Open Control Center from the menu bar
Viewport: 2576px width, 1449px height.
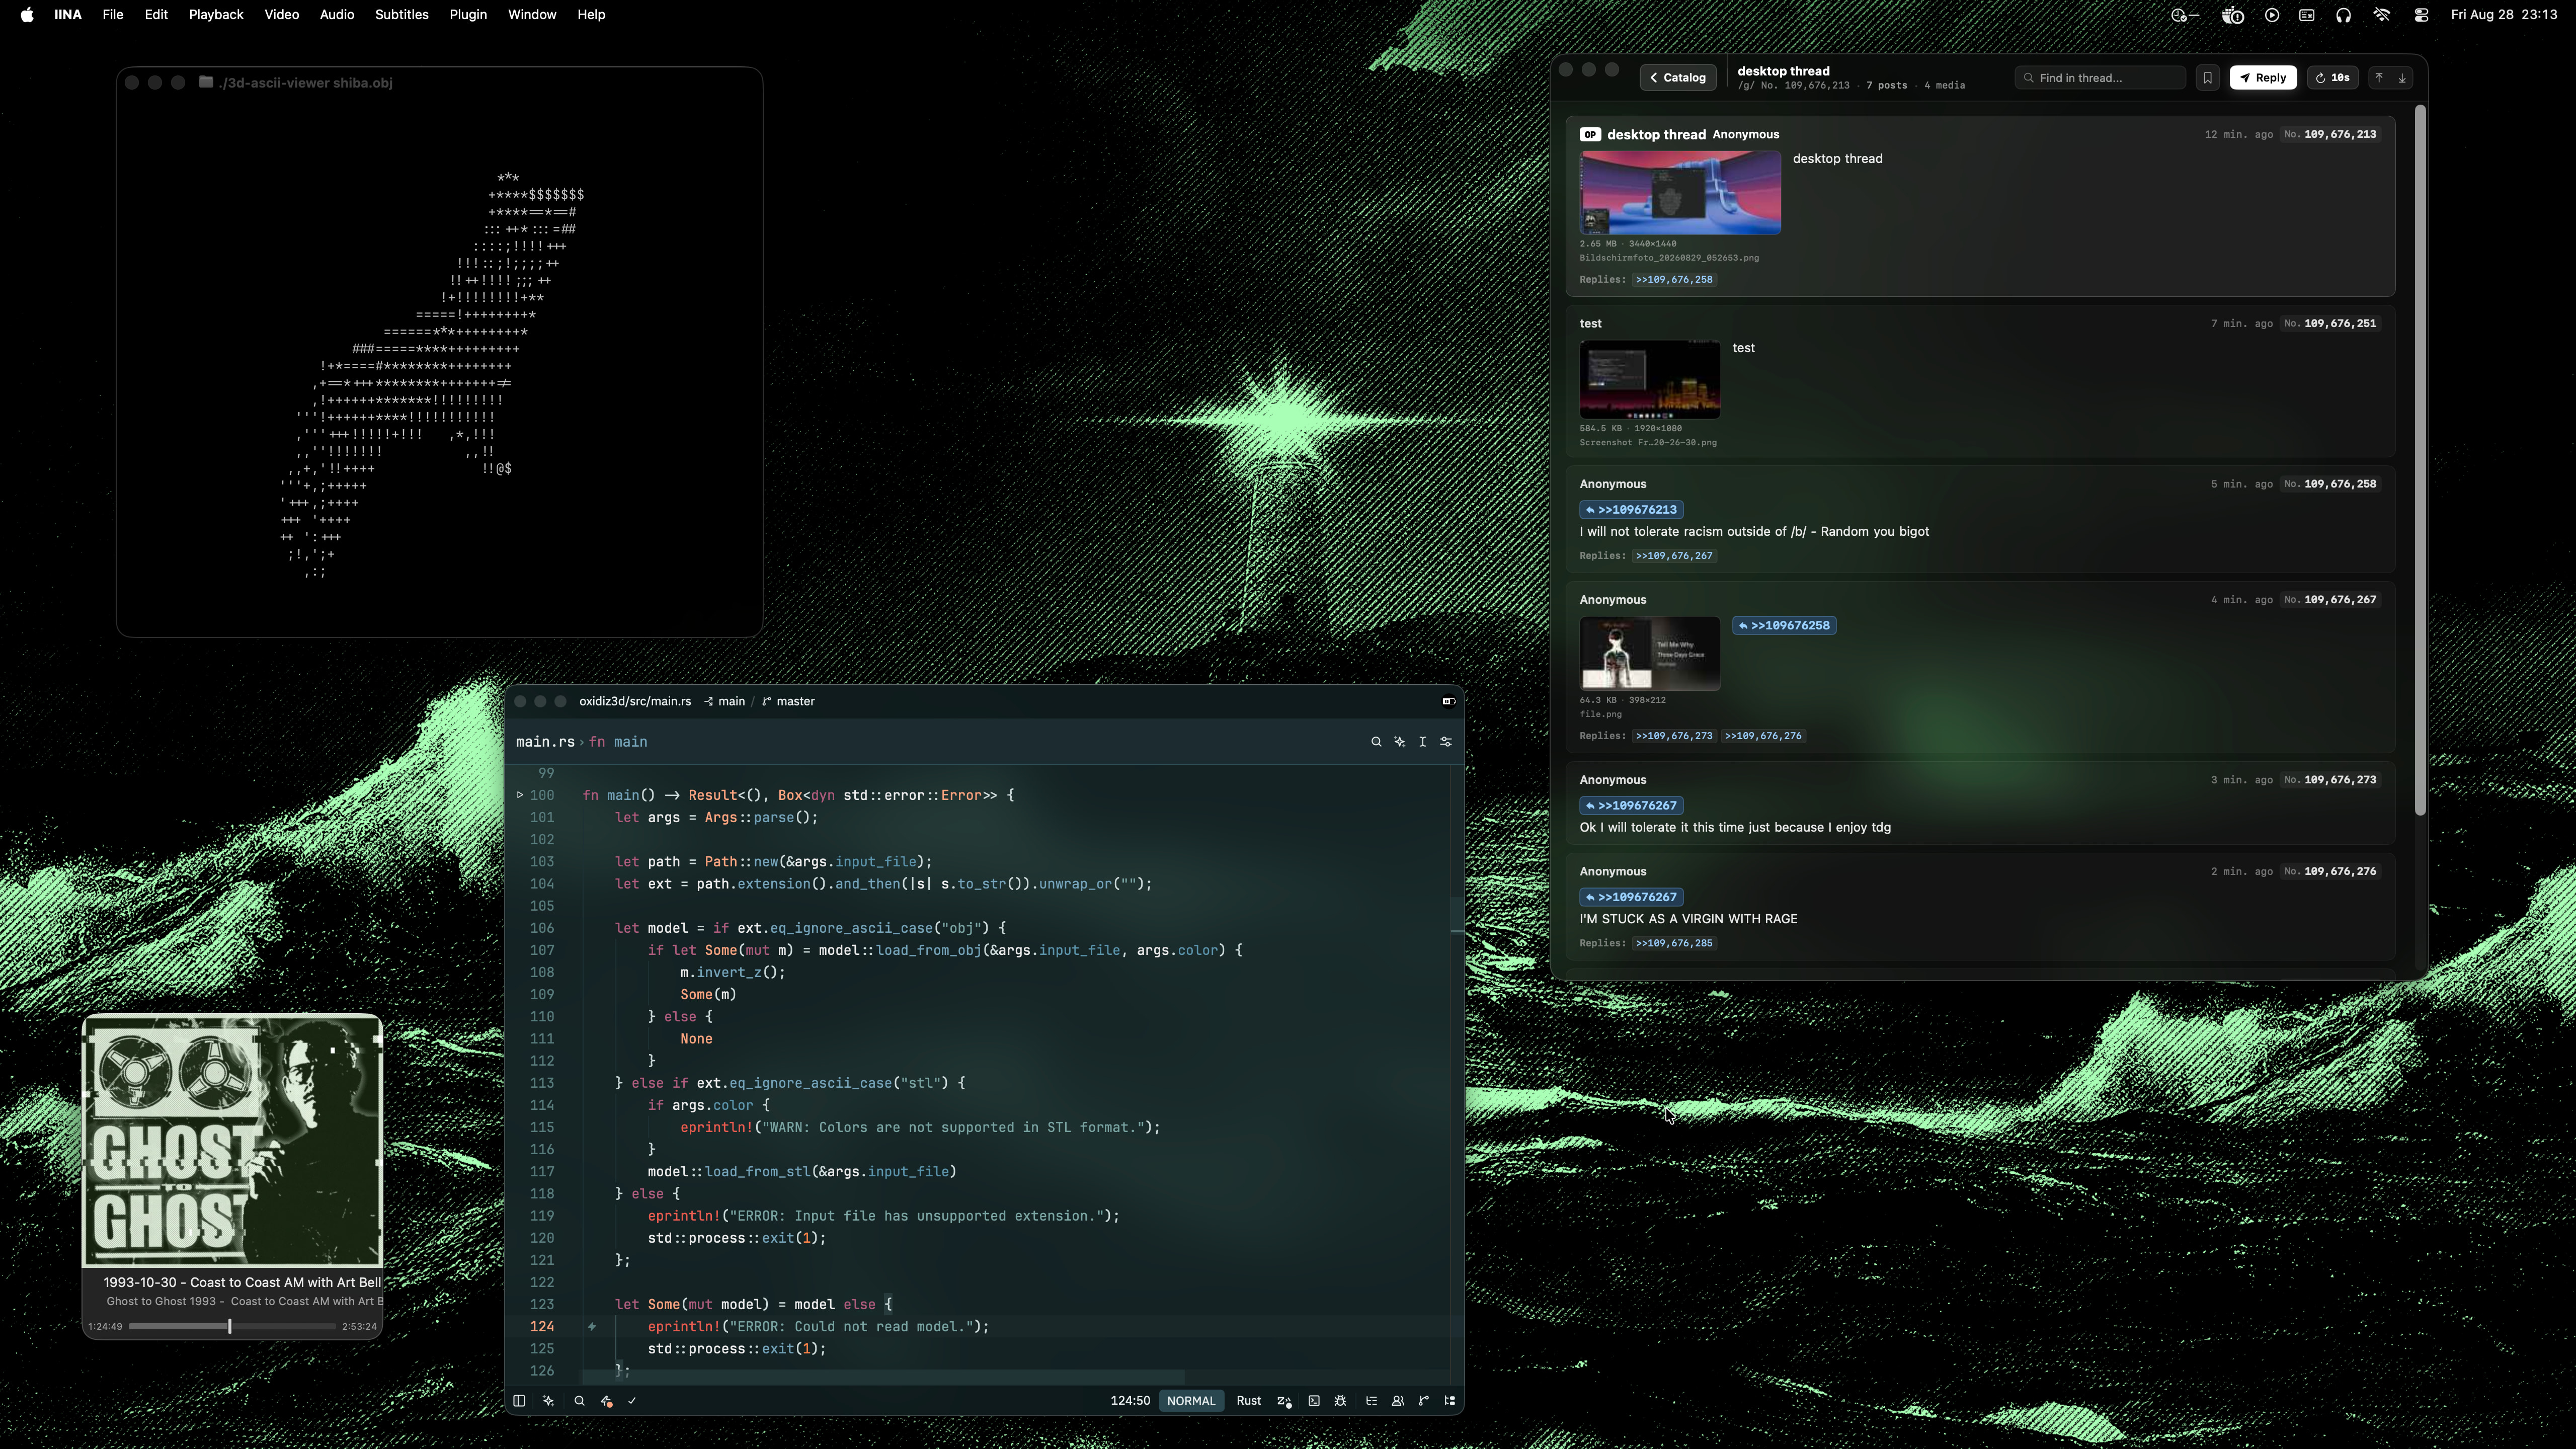[2421, 15]
